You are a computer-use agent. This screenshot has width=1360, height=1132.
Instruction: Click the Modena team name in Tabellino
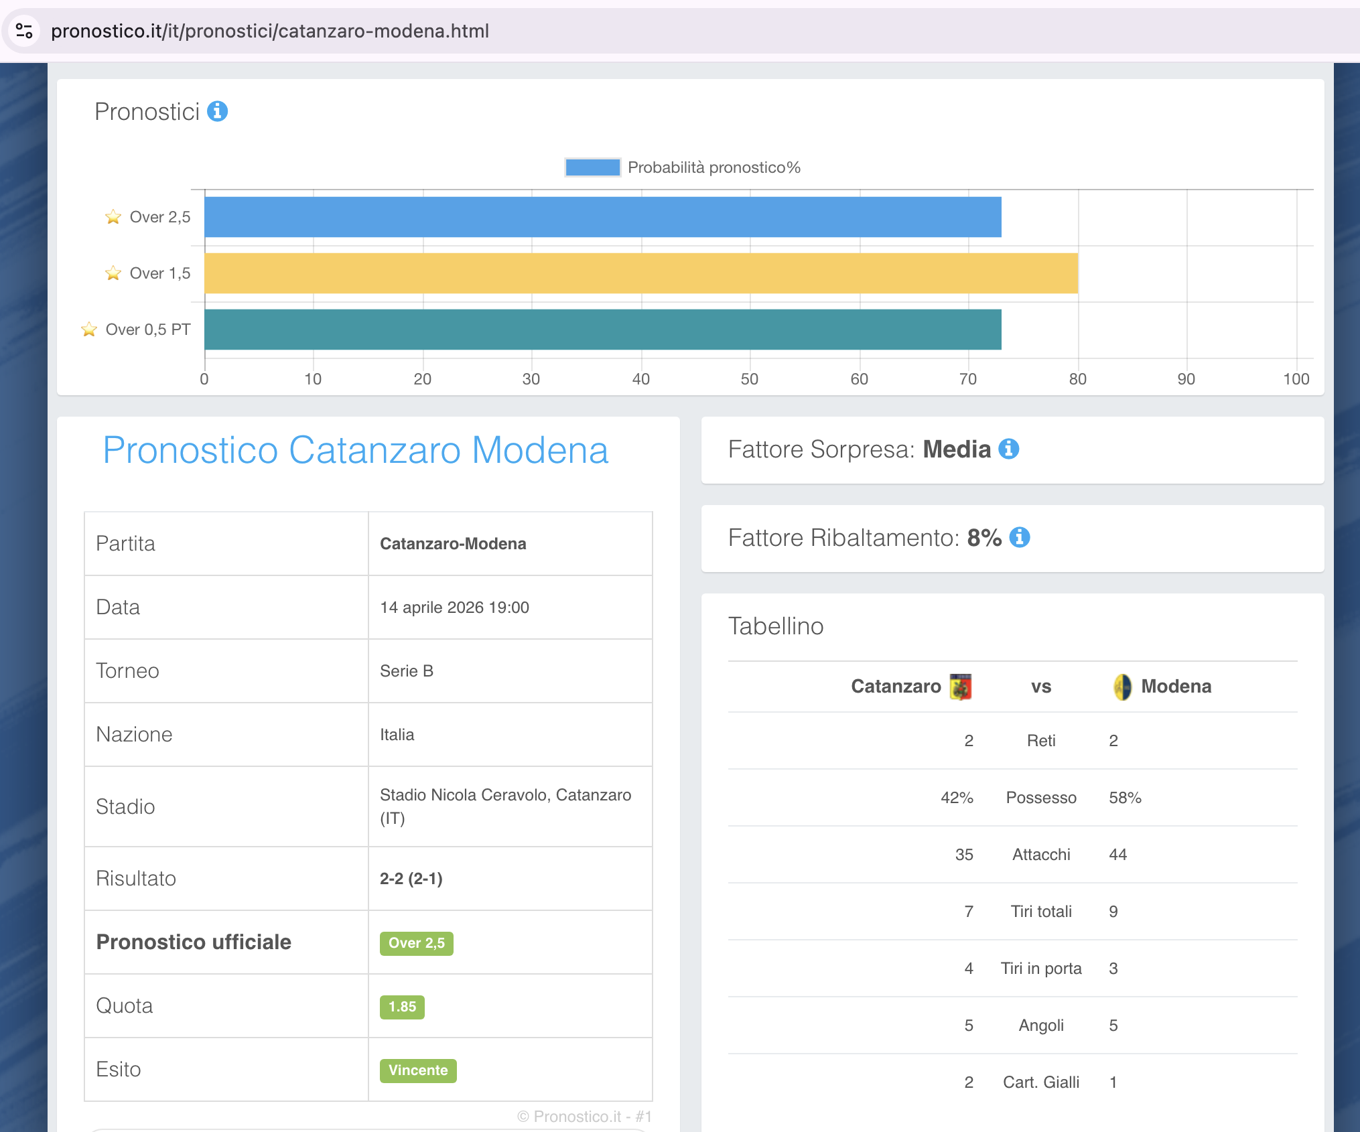coord(1176,687)
